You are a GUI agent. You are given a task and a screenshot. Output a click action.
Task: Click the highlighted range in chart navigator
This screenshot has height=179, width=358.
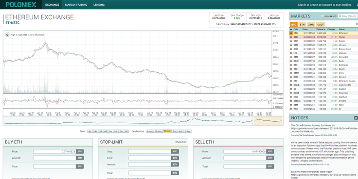coord(268,121)
